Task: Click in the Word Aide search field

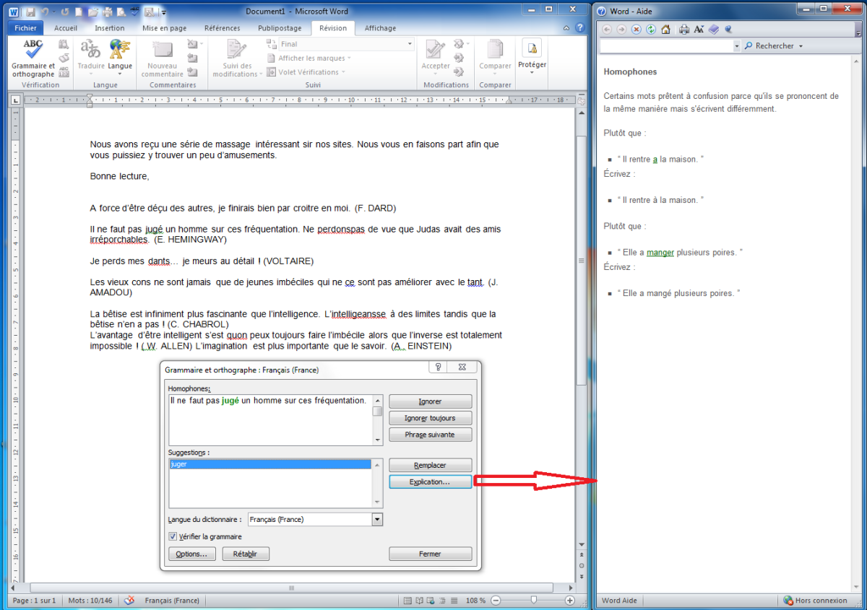Action: click(665, 46)
